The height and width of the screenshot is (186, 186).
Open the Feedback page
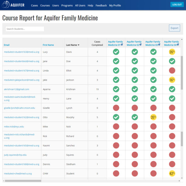coord(101,6)
